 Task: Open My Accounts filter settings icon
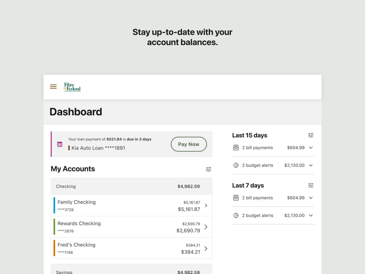(x=209, y=169)
